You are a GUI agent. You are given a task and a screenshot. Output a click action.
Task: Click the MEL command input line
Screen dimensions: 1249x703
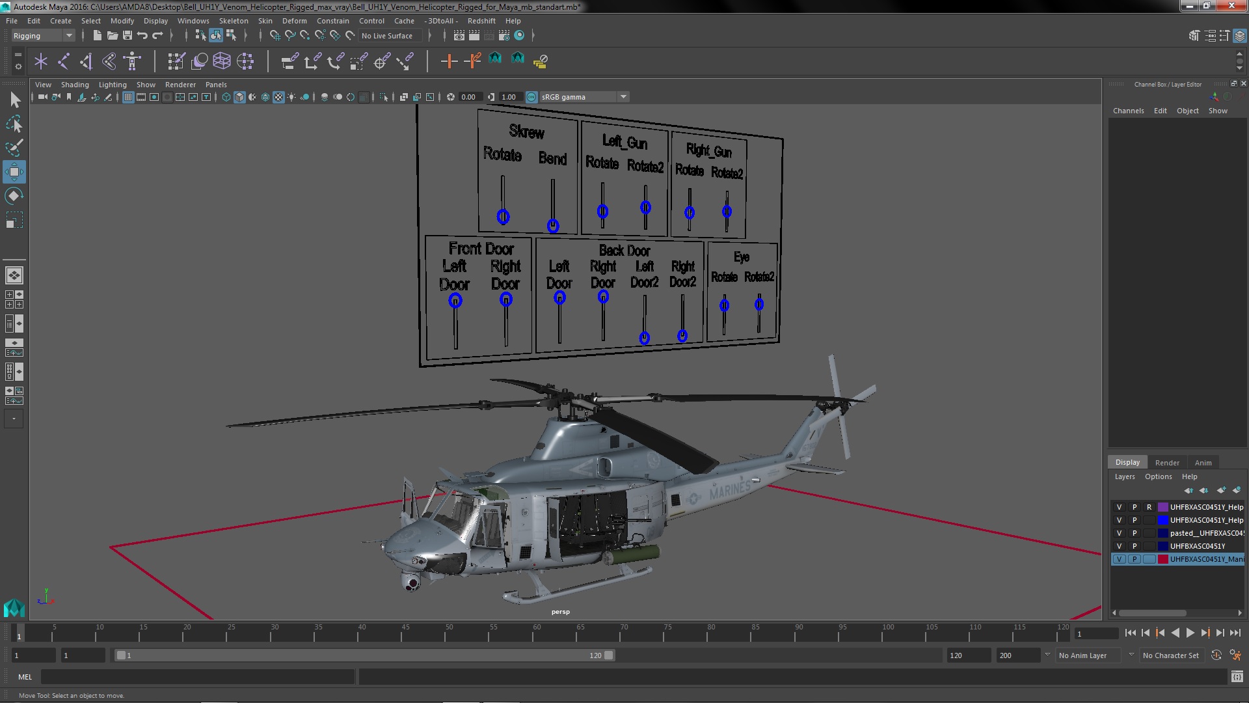click(x=198, y=677)
